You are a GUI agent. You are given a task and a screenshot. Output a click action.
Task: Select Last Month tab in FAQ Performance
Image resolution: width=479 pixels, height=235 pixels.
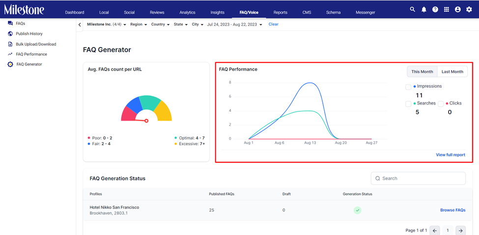tap(452, 72)
